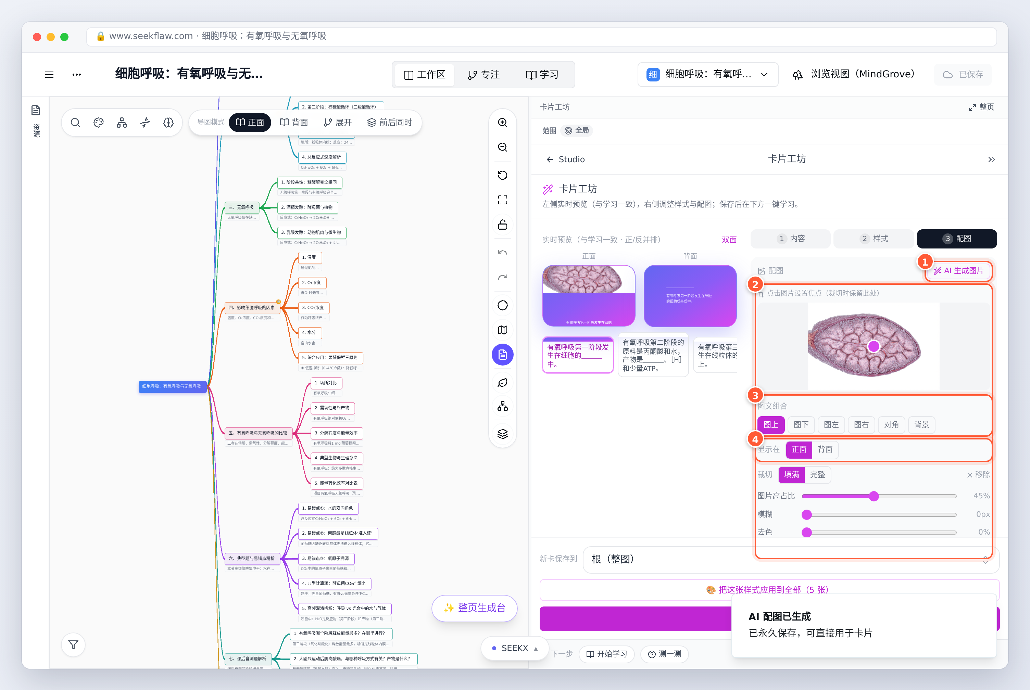Click the more options ellipsis icon
Screen dimensions: 1030x690
click(x=77, y=74)
